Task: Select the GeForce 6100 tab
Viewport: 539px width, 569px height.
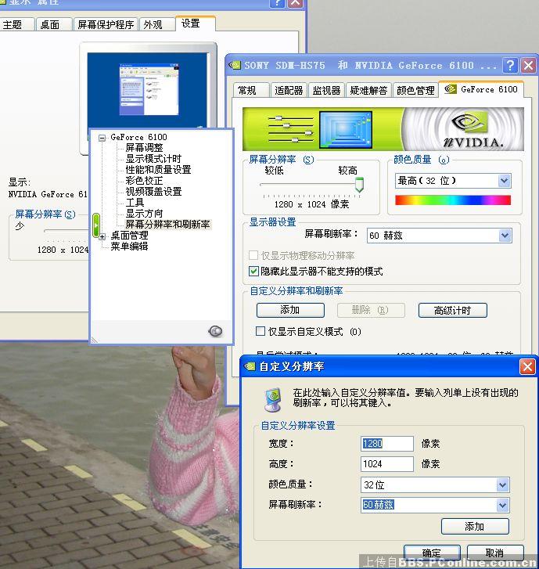Action: [x=481, y=89]
